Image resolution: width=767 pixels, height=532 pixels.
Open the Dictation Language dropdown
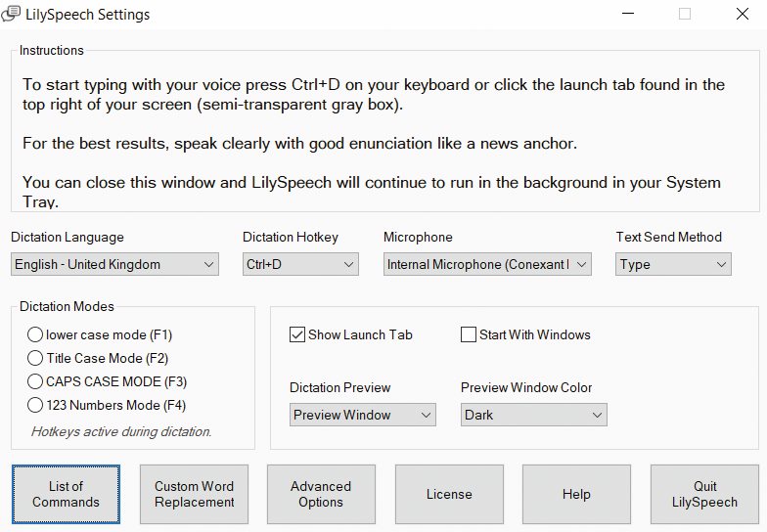coord(115,264)
